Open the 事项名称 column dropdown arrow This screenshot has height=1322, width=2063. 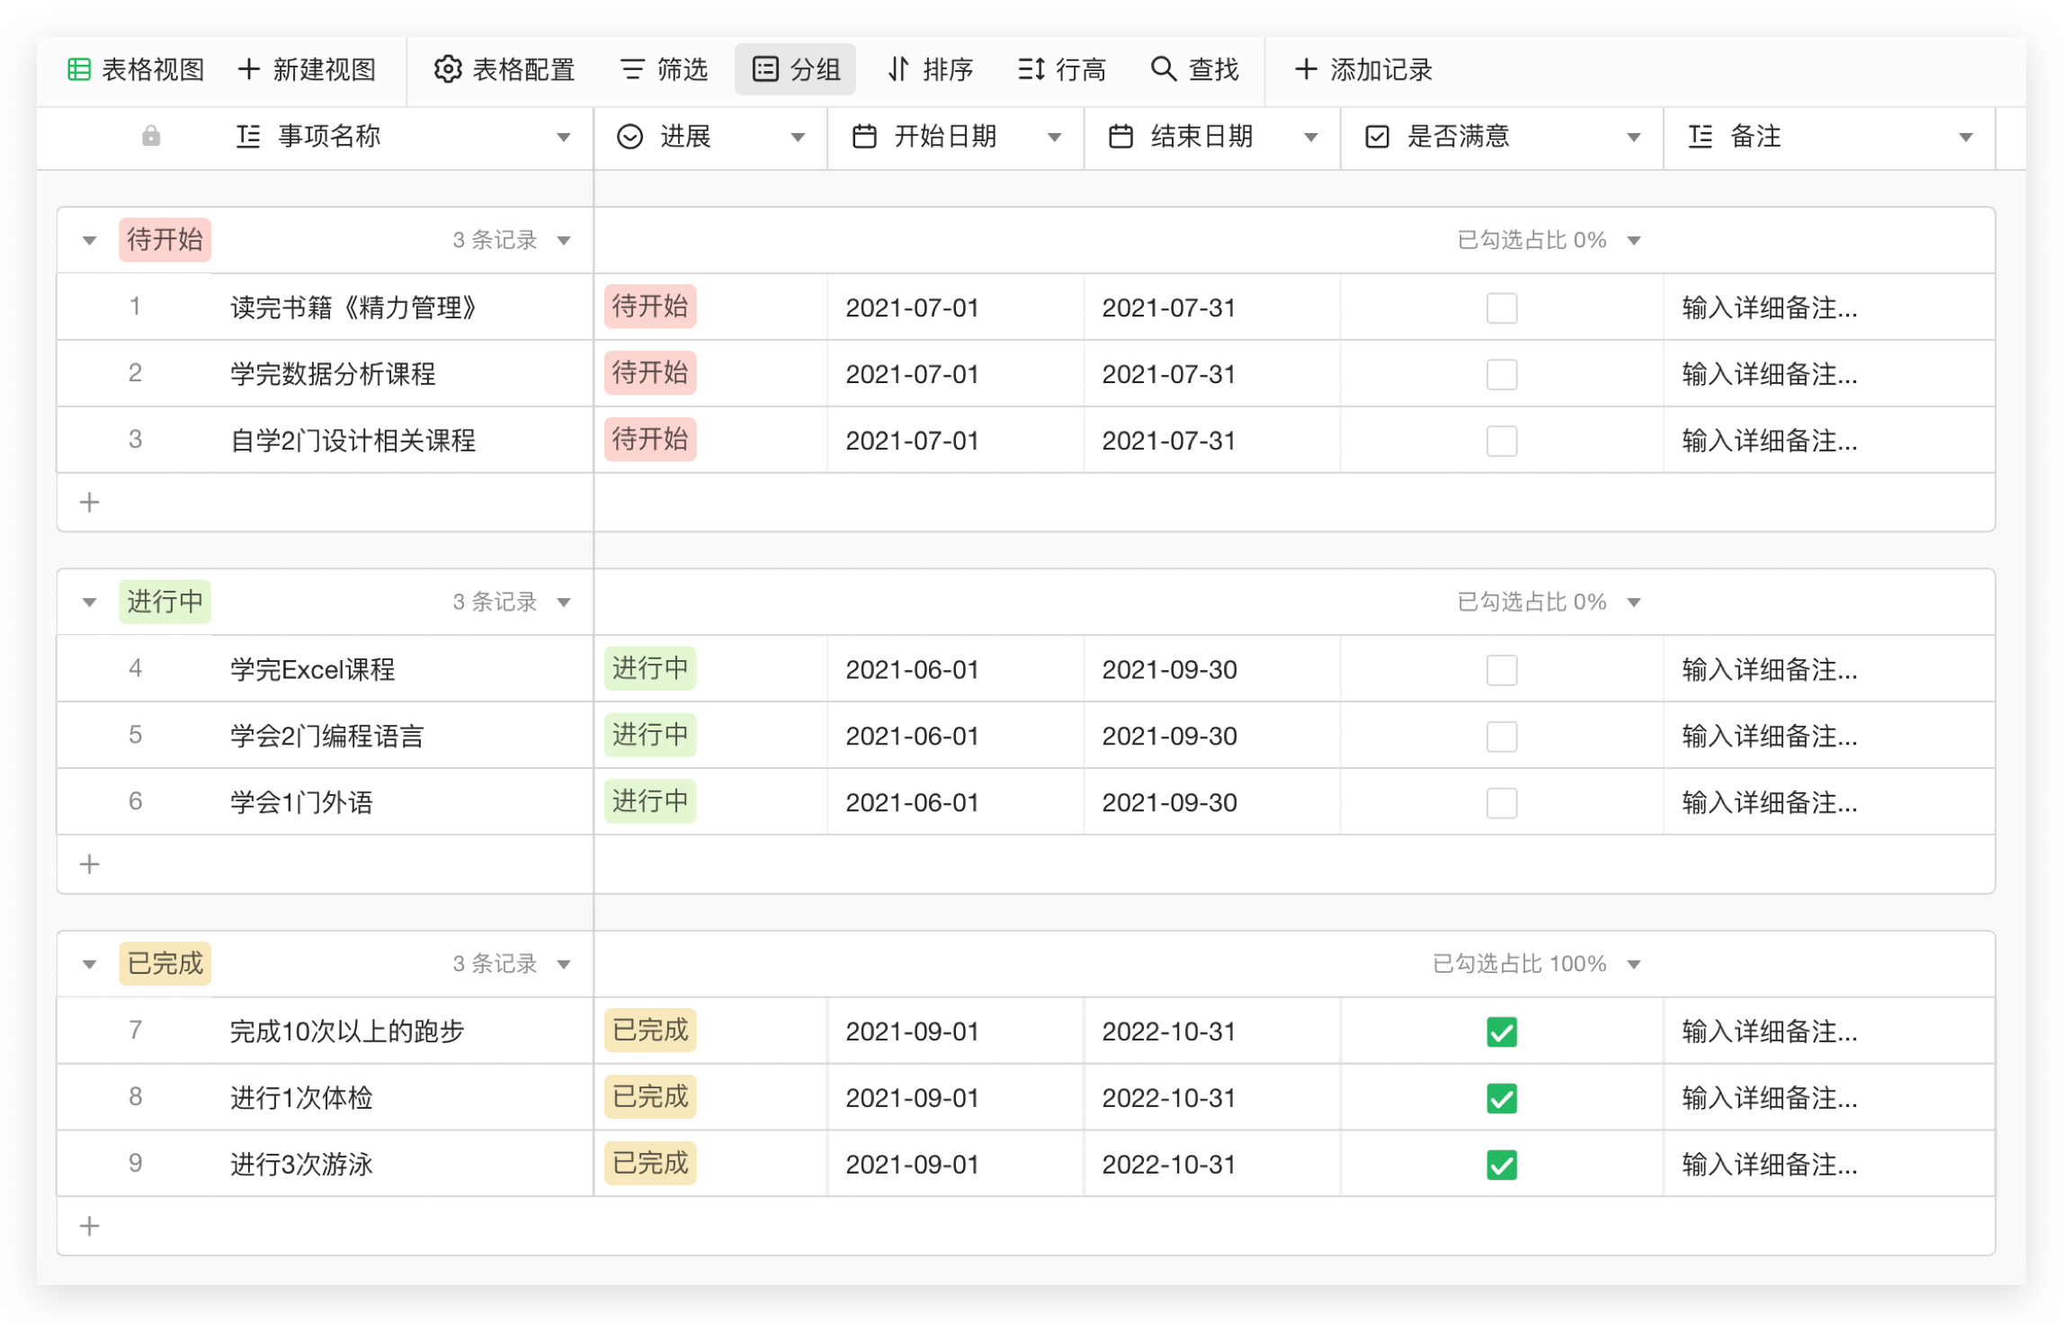click(x=563, y=138)
